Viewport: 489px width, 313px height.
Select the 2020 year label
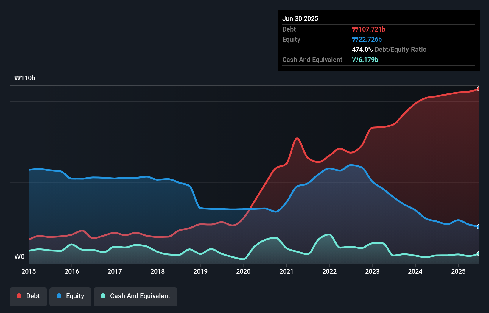243,271
